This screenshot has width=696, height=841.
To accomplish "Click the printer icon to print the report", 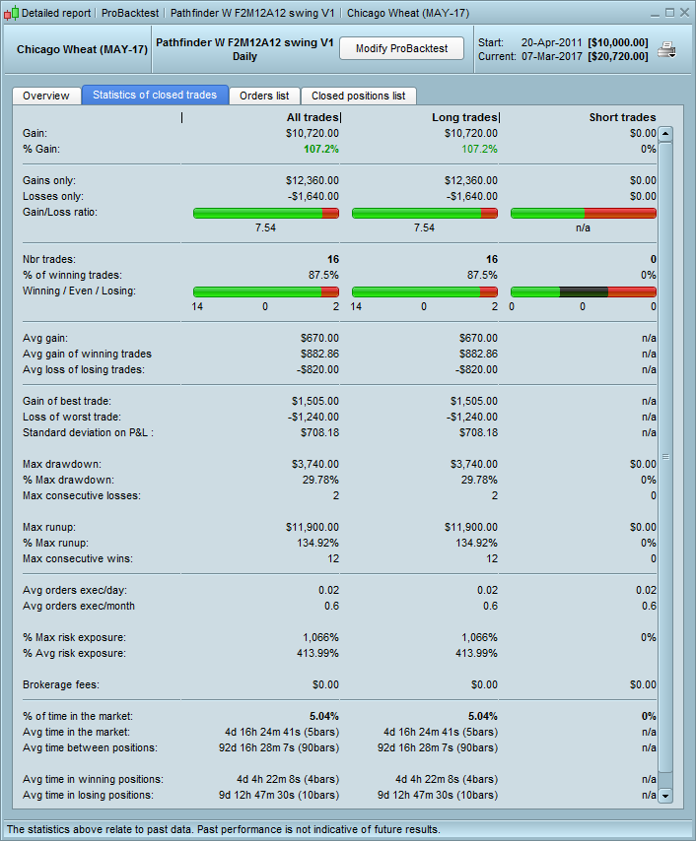I will pyautogui.click(x=666, y=50).
